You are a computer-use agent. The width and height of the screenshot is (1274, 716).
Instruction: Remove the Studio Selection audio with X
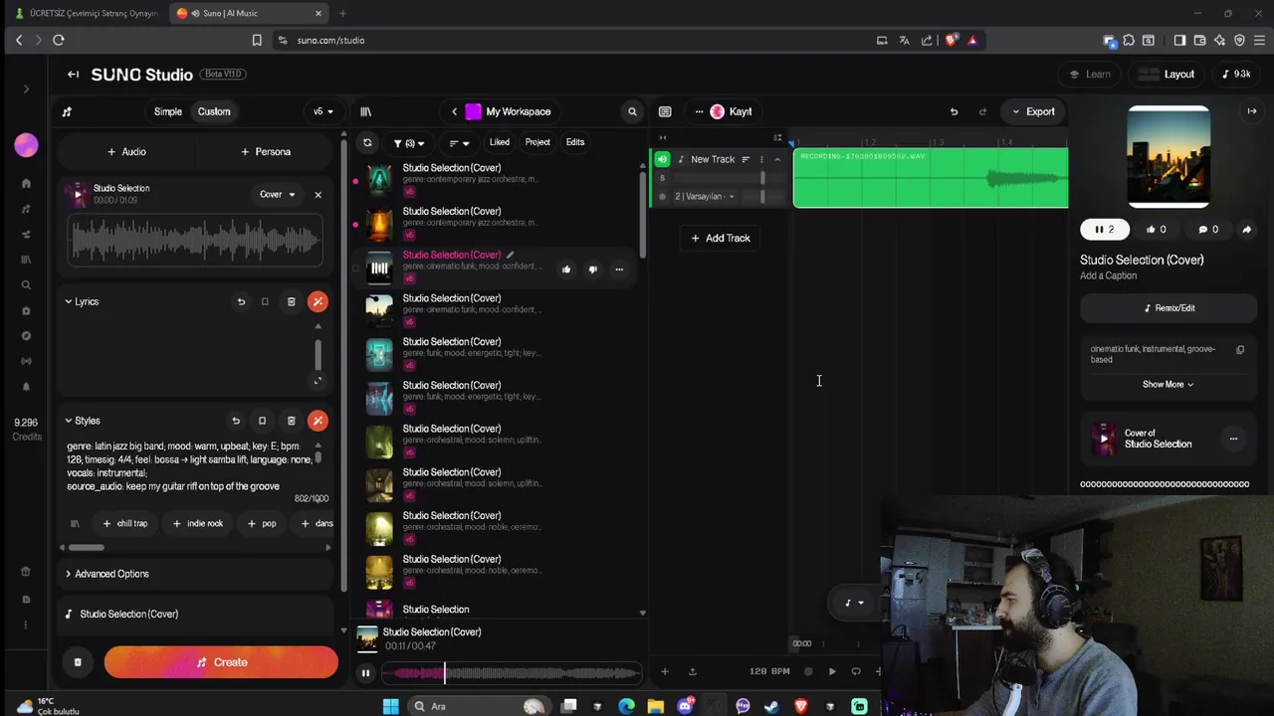tap(318, 195)
